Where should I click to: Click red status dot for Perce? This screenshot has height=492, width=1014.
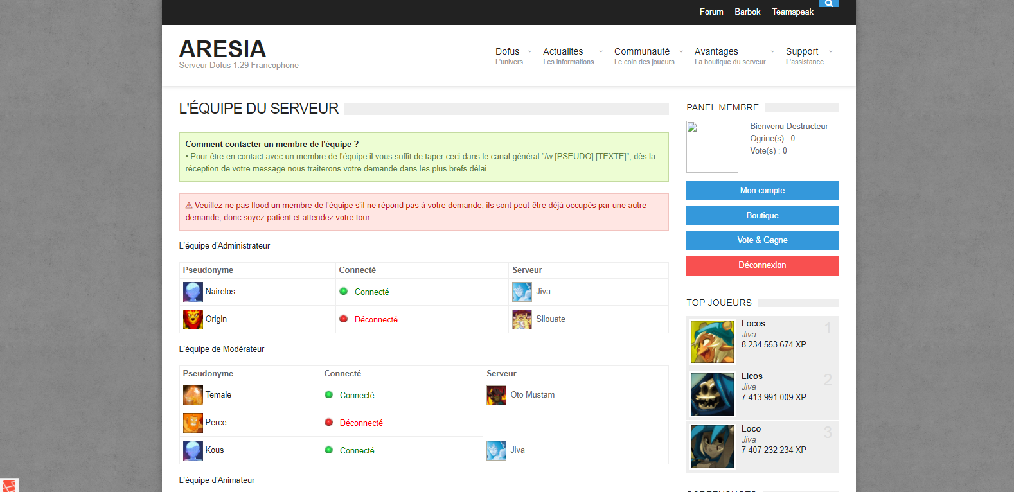click(328, 422)
